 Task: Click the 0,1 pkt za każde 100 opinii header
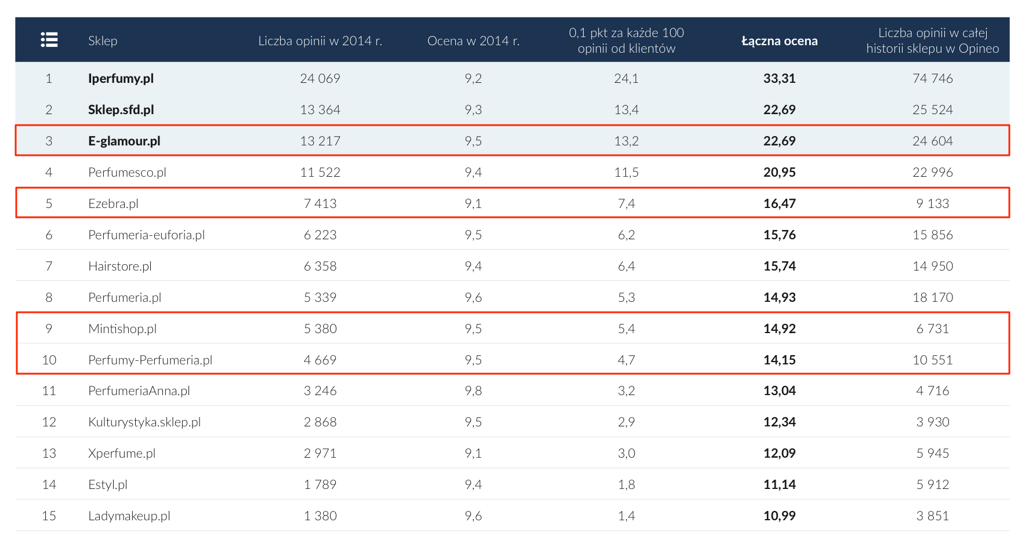coord(626,41)
